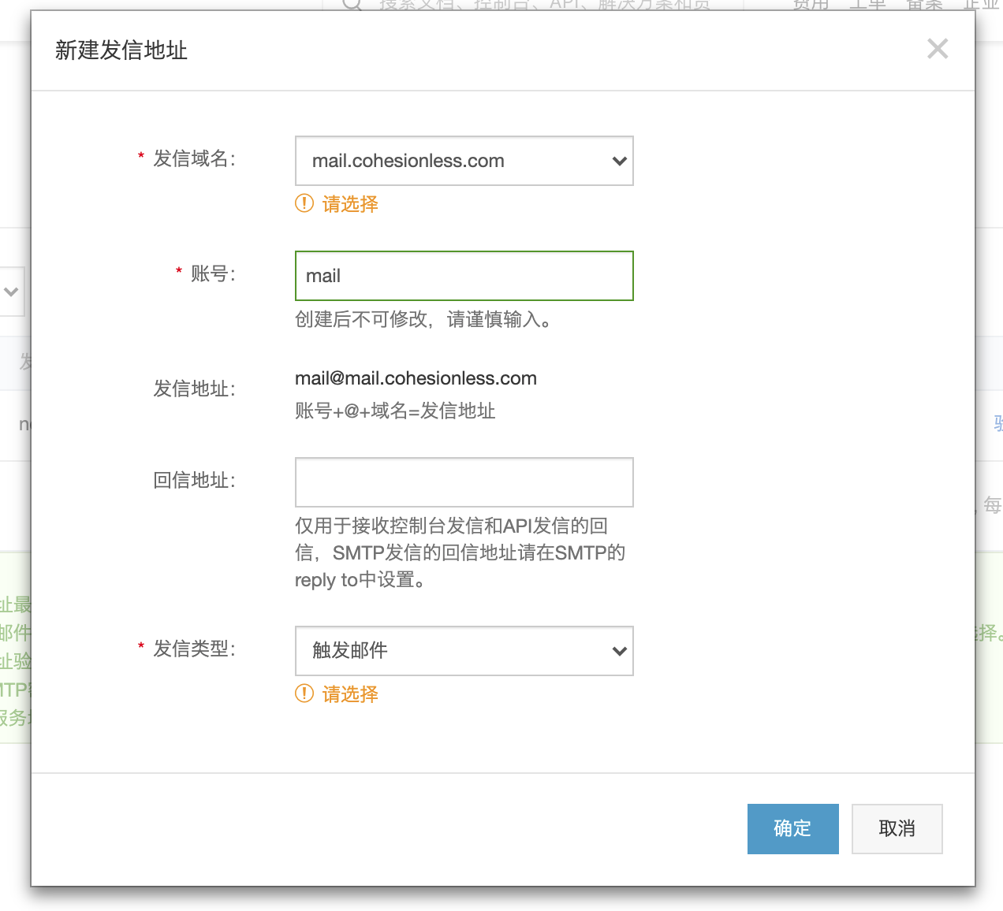Click the 账号+@+域名=发信地址 helper text
The image size is (1003, 911).
tap(395, 411)
